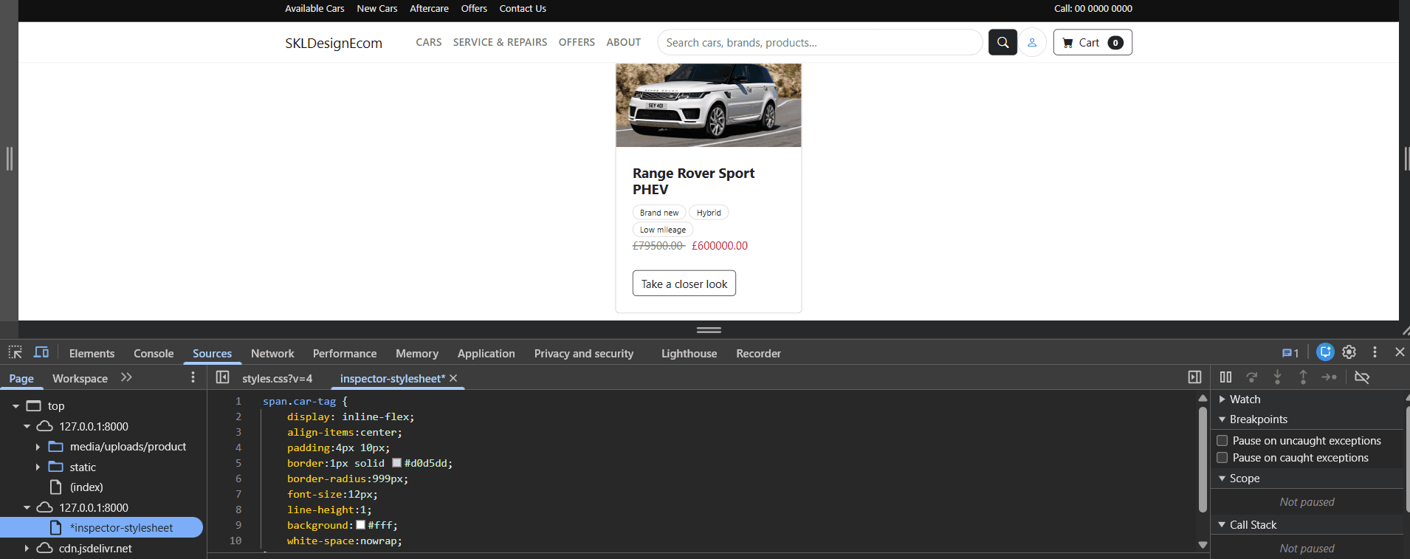Viewport: 1410px width, 559px height.
Task: Click the Brand new tag
Action: pos(659,213)
